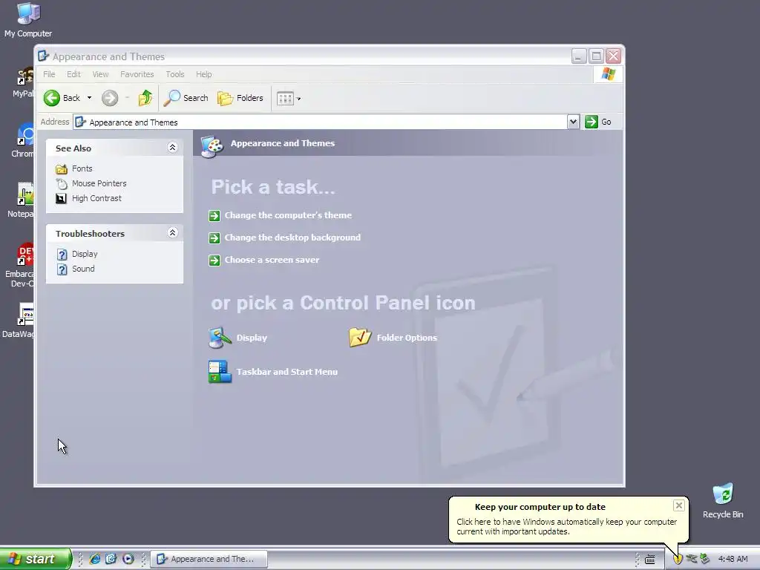This screenshot has width=760, height=570.
Task: Open the Tools menu
Action: pos(175,74)
